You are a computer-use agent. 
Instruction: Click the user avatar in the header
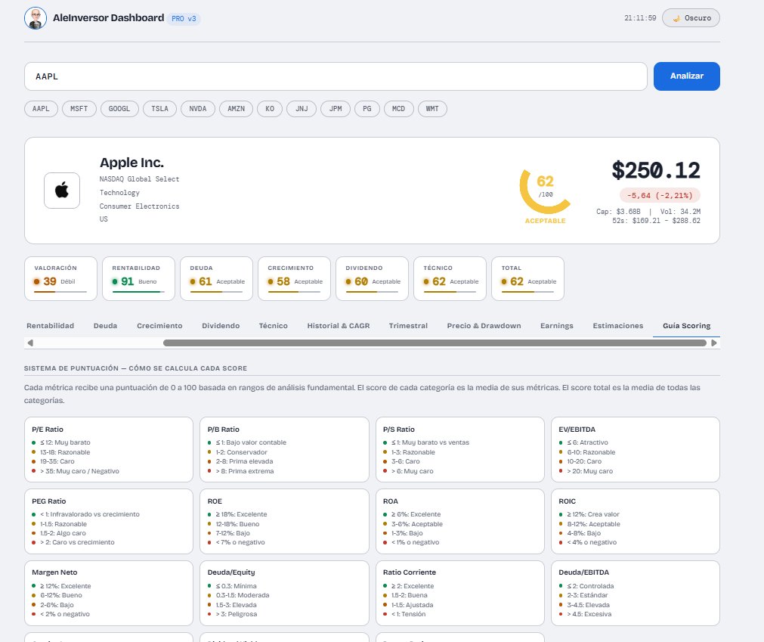pos(36,18)
